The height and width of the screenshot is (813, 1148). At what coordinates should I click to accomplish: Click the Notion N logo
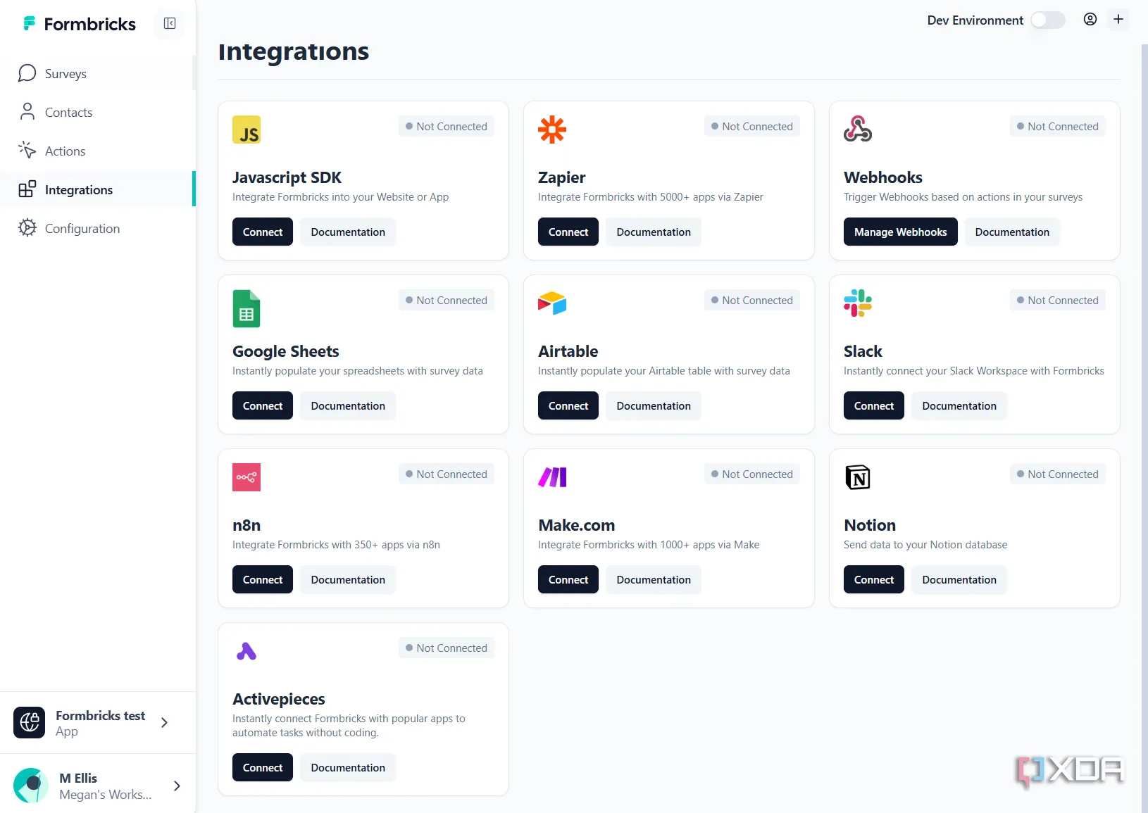tap(858, 477)
